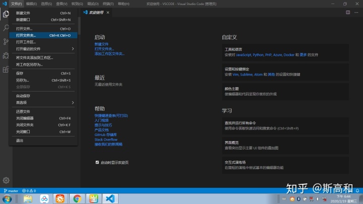Select 关闭窗口 menu item
The image size is (363, 204).
43,132
